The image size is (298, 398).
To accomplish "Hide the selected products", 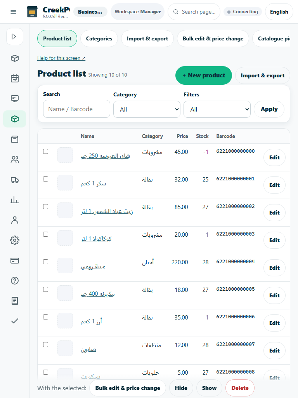I will click(x=181, y=388).
